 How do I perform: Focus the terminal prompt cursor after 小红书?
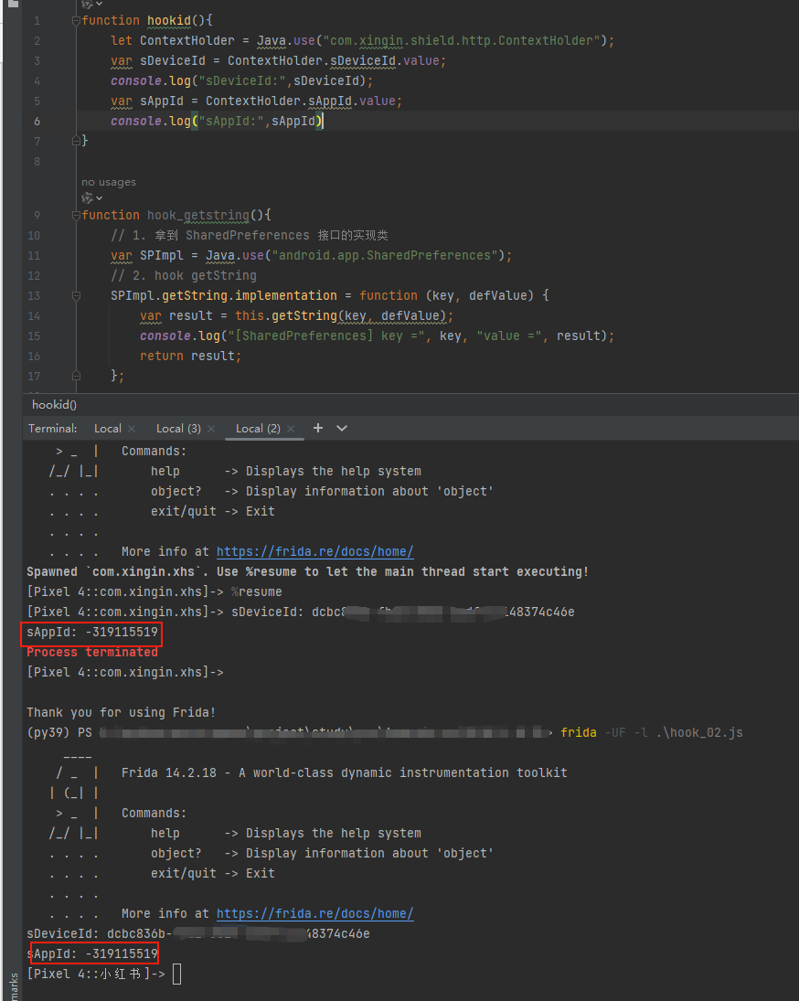pyautogui.click(x=176, y=974)
